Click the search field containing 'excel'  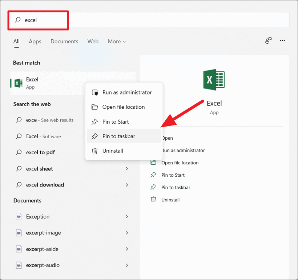click(149, 20)
